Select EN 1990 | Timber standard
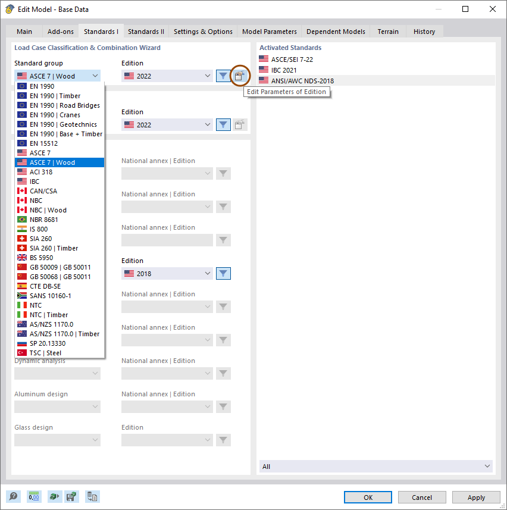This screenshot has width=507, height=510. coord(60,95)
